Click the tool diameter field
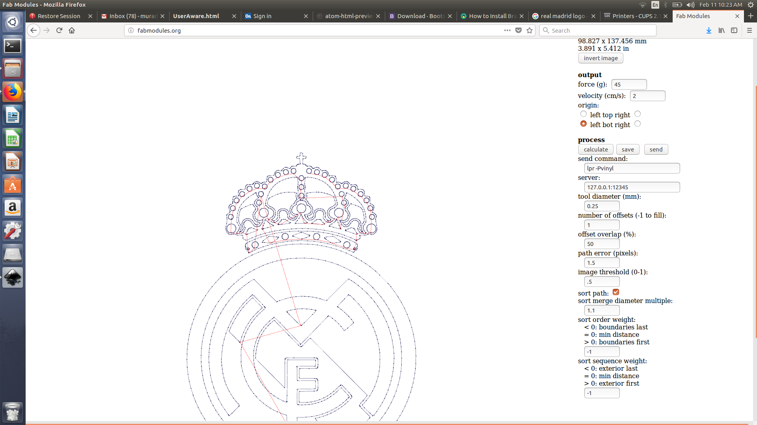Viewport: 757px width, 425px height. click(602, 206)
